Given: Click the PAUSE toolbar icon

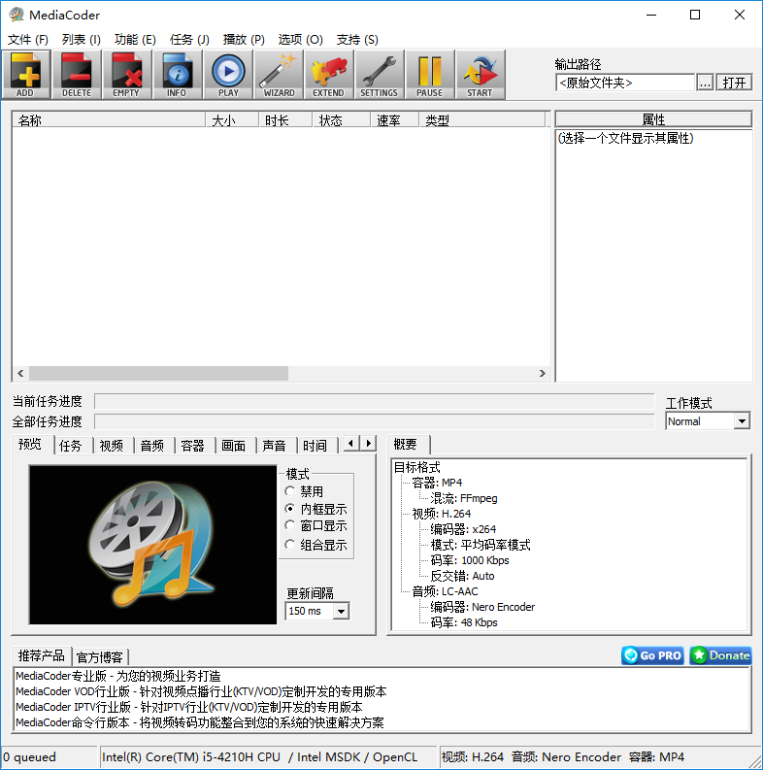Looking at the screenshot, I should (430, 75).
